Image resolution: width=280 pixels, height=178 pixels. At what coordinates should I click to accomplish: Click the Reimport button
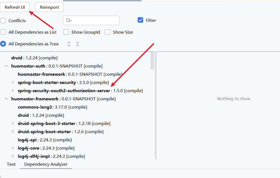click(x=49, y=7)
